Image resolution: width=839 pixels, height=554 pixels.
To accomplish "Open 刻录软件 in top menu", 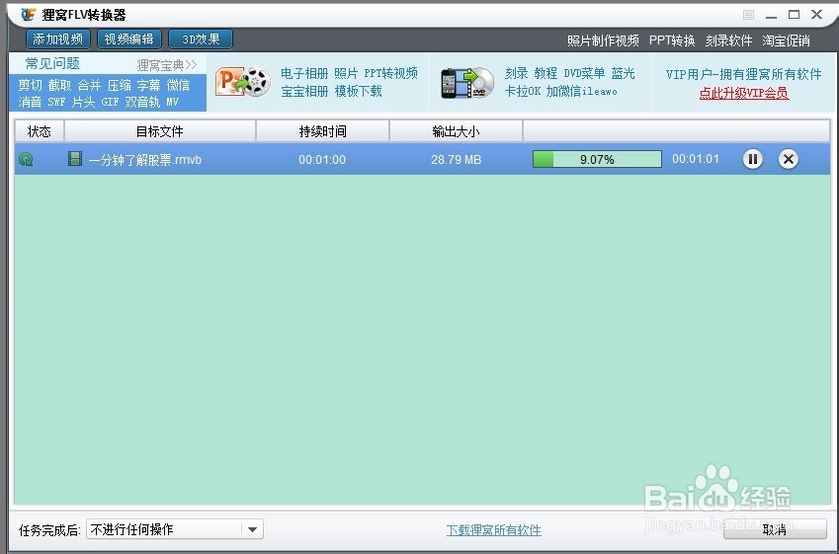I will pyautogui.click(x=728, y=40).
